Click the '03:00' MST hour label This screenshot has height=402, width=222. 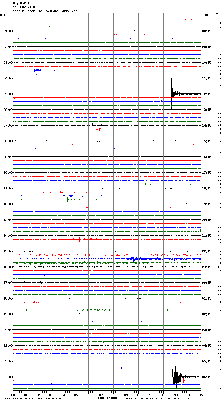click(8, 63)
